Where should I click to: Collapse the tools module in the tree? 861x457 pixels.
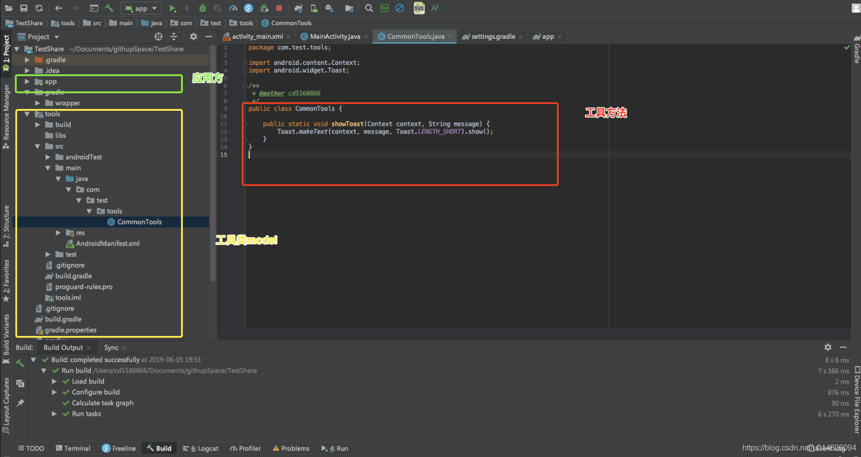pyautogui.click(x=27, y=114)
